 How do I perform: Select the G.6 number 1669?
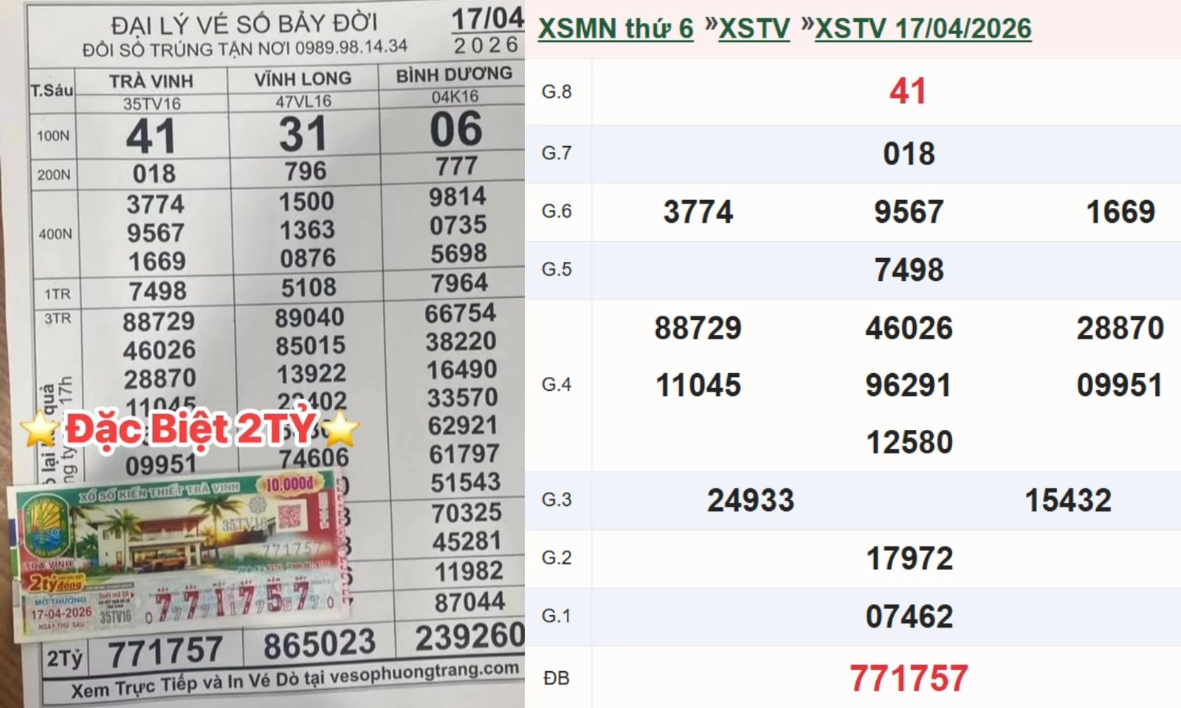(1120, 212)
